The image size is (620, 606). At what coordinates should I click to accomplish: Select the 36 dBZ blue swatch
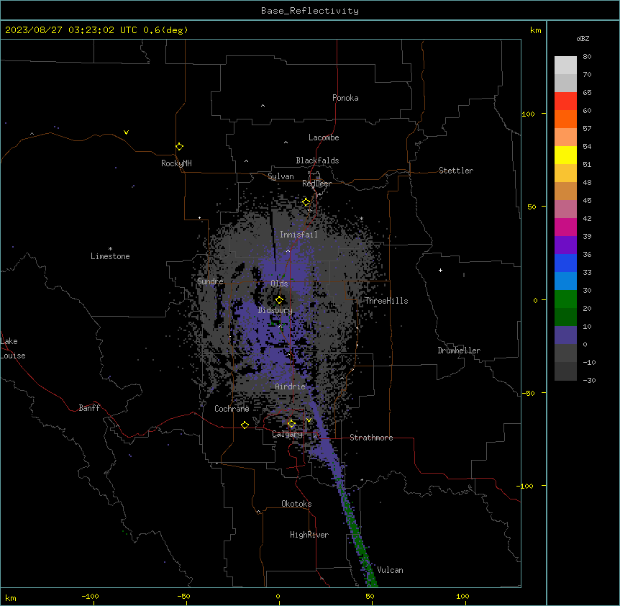(565, 263)
